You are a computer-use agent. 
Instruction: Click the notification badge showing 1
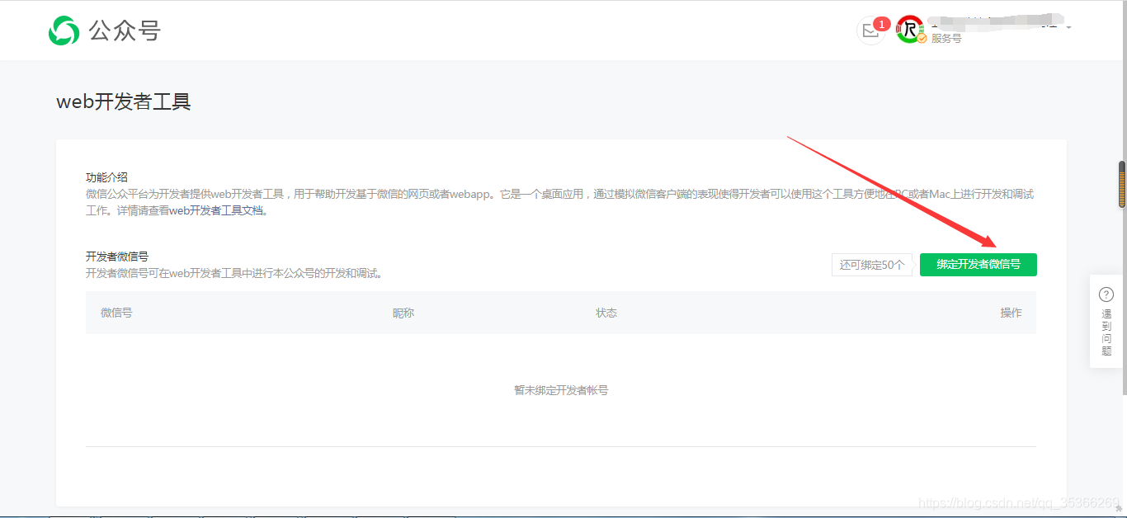pyautogui.click(x=882, y=24)
